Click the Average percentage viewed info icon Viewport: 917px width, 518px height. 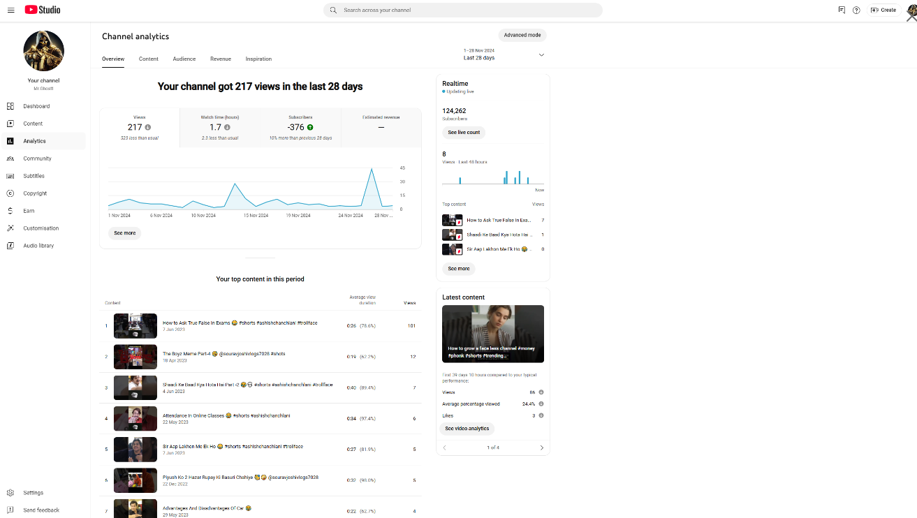[541, 404]
